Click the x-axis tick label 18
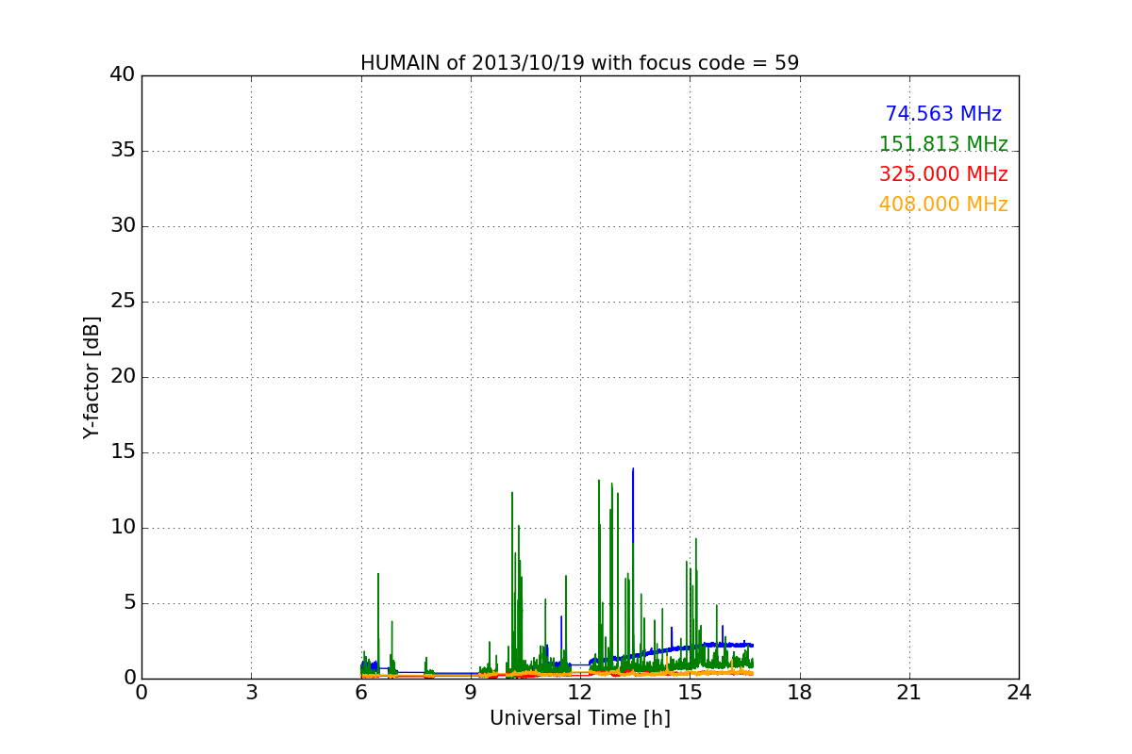The image size is (1132, 754). tap(800, 693)
